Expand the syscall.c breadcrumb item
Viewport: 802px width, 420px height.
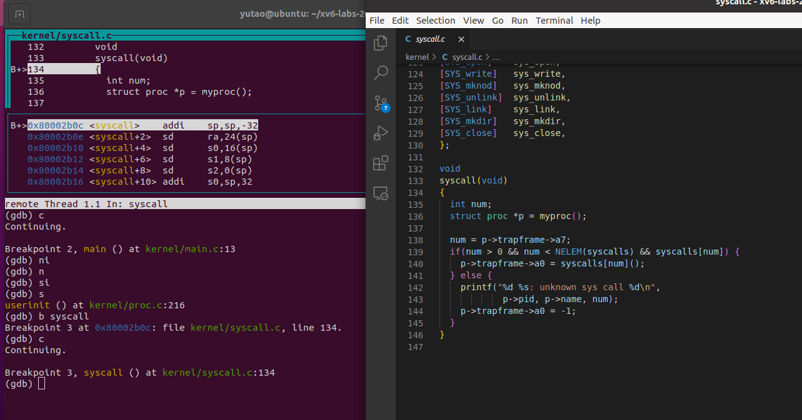point(467,57)
